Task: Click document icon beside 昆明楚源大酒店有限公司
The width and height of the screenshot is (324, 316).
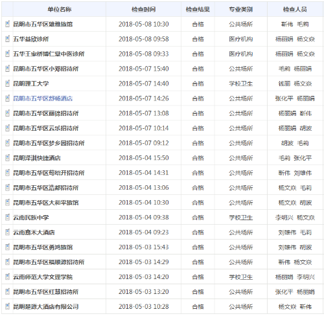Action: (x=8, y=306)
